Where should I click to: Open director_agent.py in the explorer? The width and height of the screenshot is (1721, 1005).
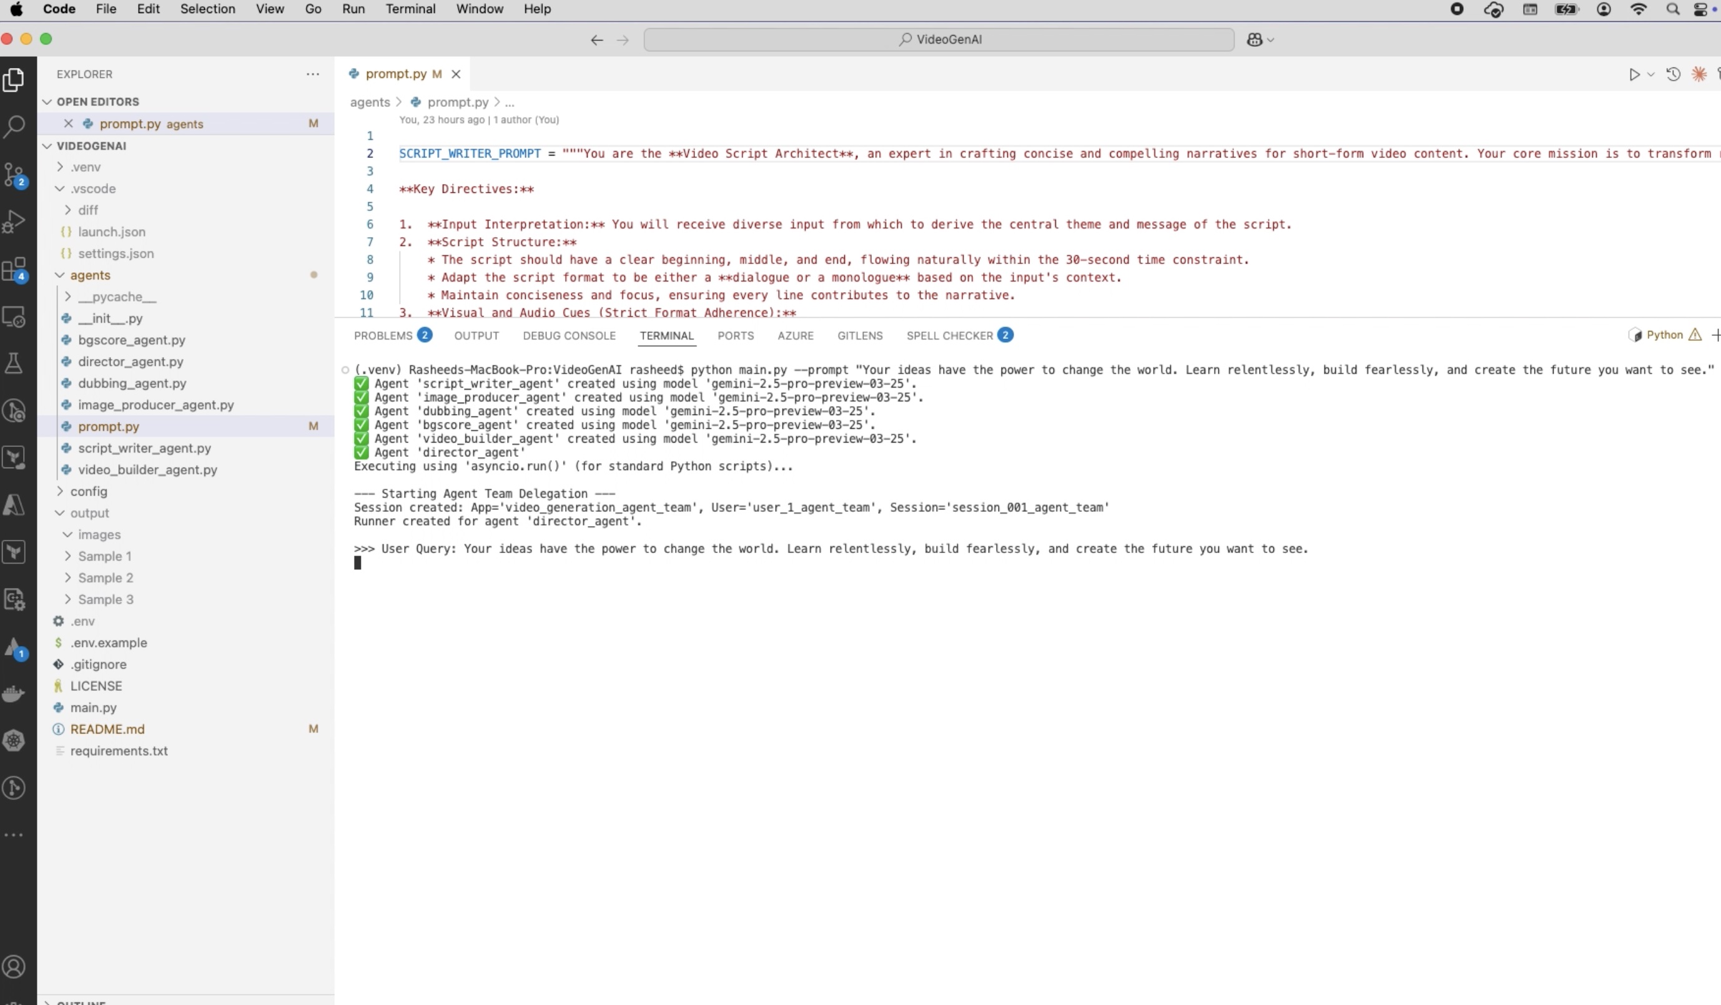(131, 362)
